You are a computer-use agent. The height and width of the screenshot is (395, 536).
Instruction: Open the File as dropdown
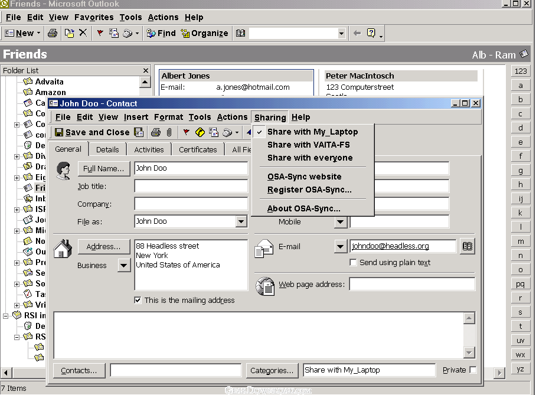pos(241,221)
